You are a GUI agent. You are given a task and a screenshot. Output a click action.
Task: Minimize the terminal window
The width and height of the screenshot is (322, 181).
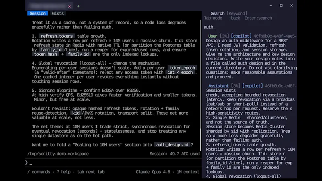pyautogui.click(x=271, y=6)
